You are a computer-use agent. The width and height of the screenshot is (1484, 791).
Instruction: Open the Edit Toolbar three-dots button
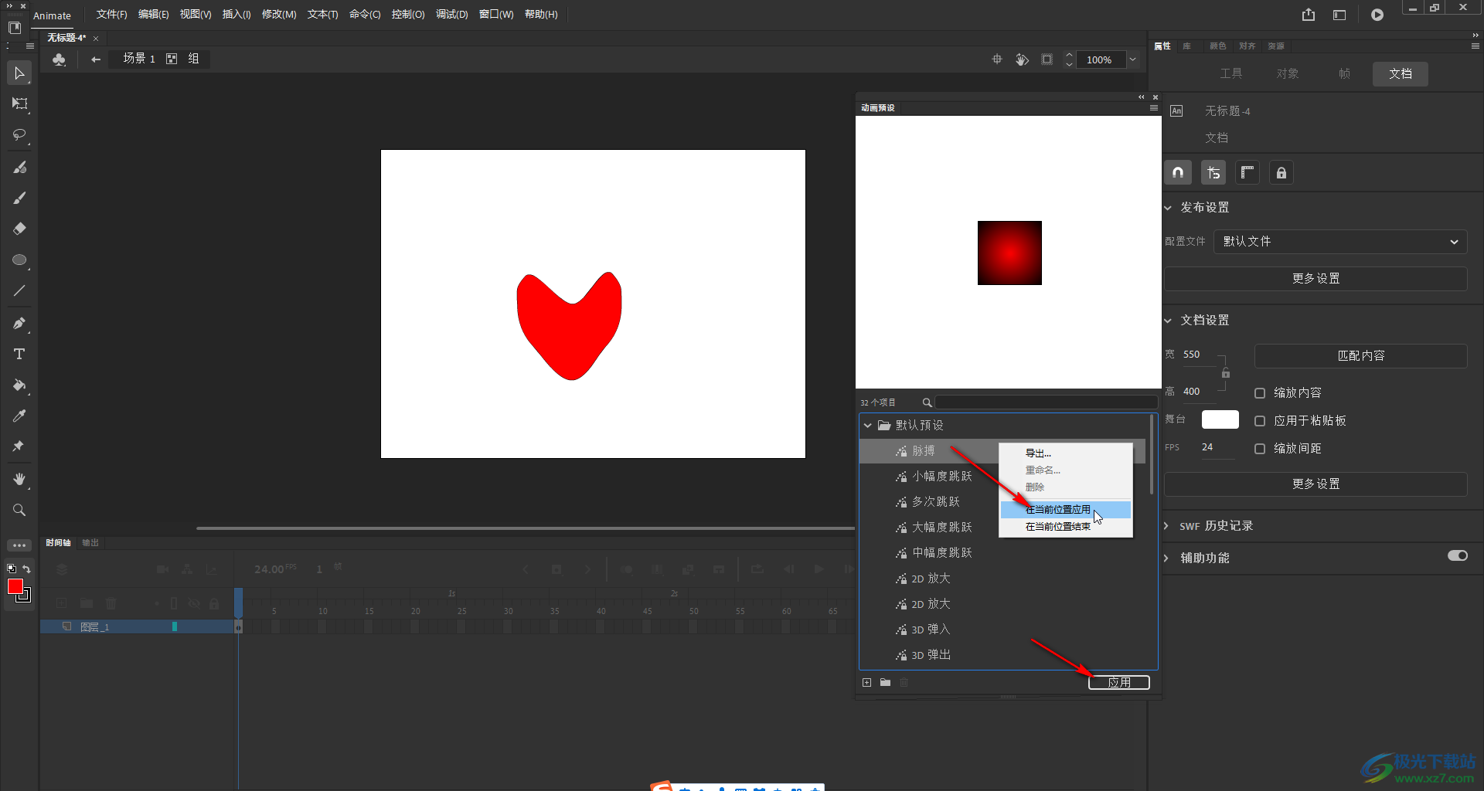pos(19,545)
